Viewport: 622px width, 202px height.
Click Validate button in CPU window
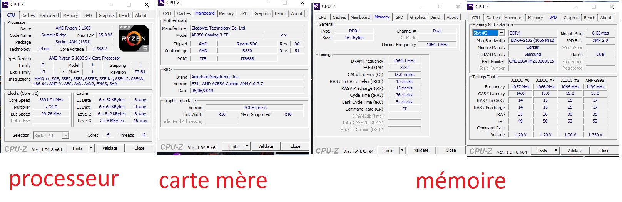[x=110, y=148]
